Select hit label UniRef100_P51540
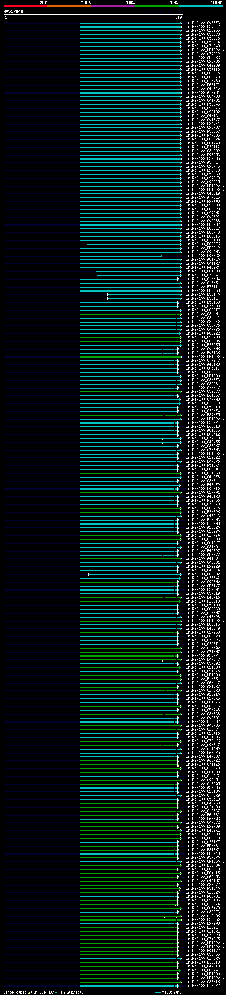Image resolution: width=226 pixels, height=995 pixels. 203,888
